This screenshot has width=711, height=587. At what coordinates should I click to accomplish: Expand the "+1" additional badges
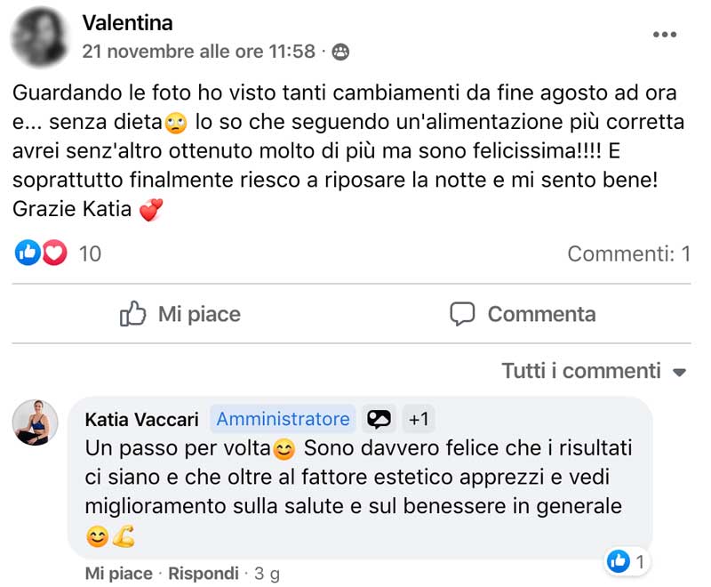pyautogui.click(x=418, y=419)
